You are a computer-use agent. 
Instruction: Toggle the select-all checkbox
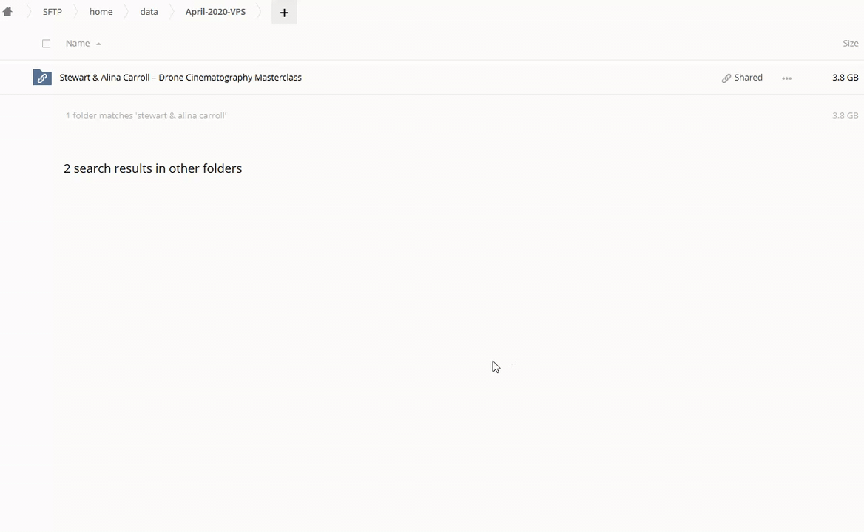(47, 44)
